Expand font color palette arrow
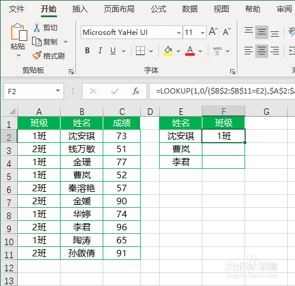The height and width of the screenshot is (286, 295). pyautogui.click(x=201, y=51)
